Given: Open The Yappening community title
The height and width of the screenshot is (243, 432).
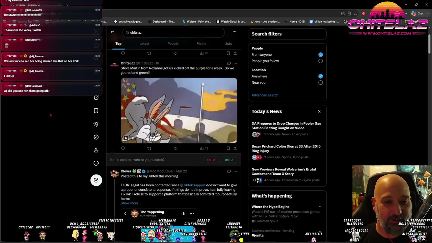Looking at the screenshot, I should tap(152, 212).
